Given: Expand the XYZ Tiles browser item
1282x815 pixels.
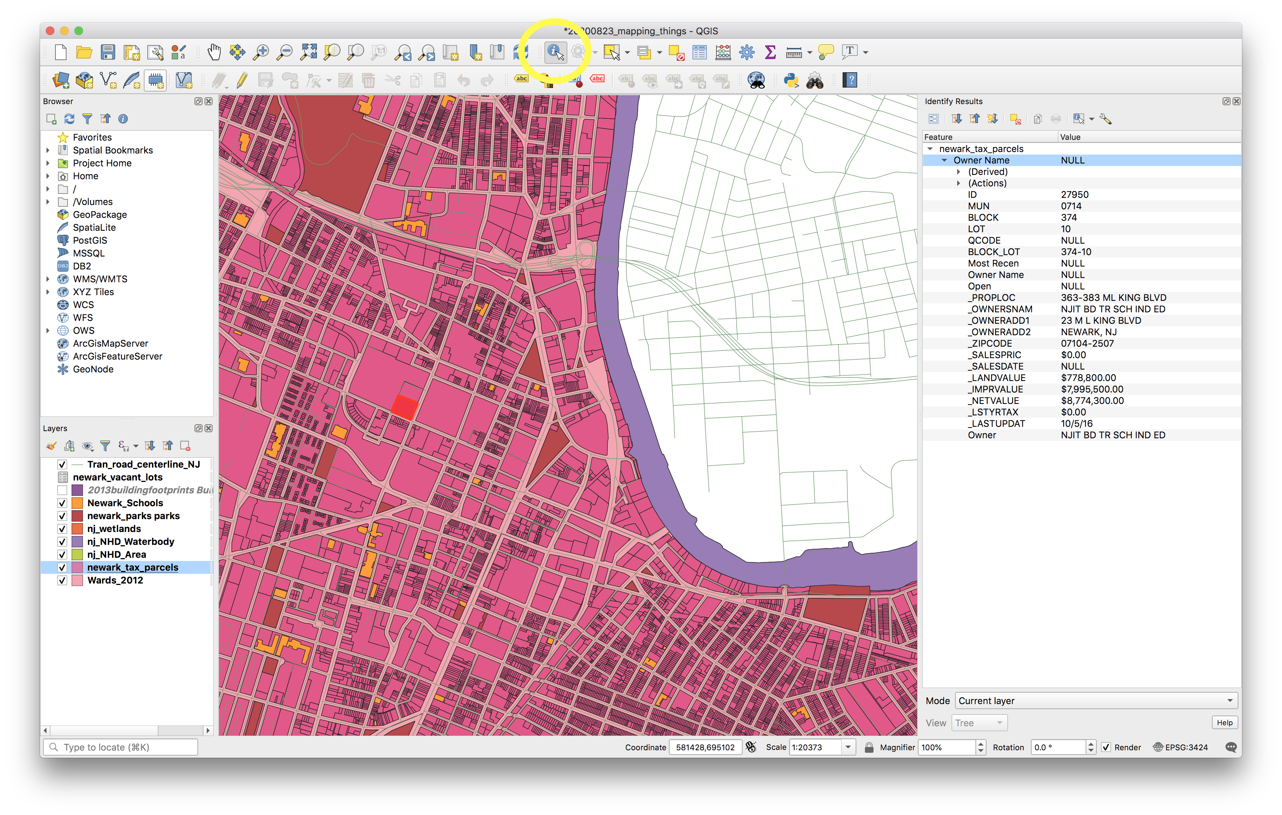Looking at the screenshot, I should 48,292.
